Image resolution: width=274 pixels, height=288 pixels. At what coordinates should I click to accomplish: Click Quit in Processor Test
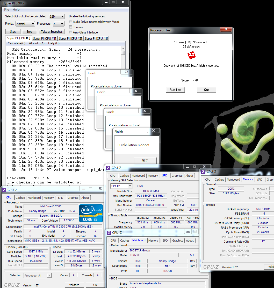click(207, 90)
